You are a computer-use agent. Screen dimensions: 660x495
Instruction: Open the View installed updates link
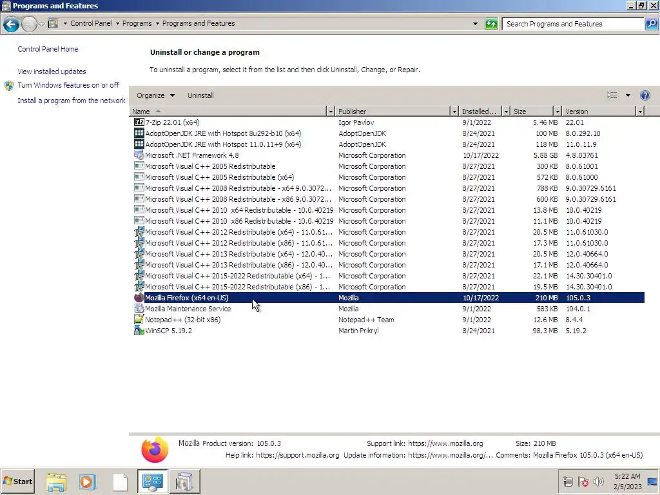click(52, 72)
